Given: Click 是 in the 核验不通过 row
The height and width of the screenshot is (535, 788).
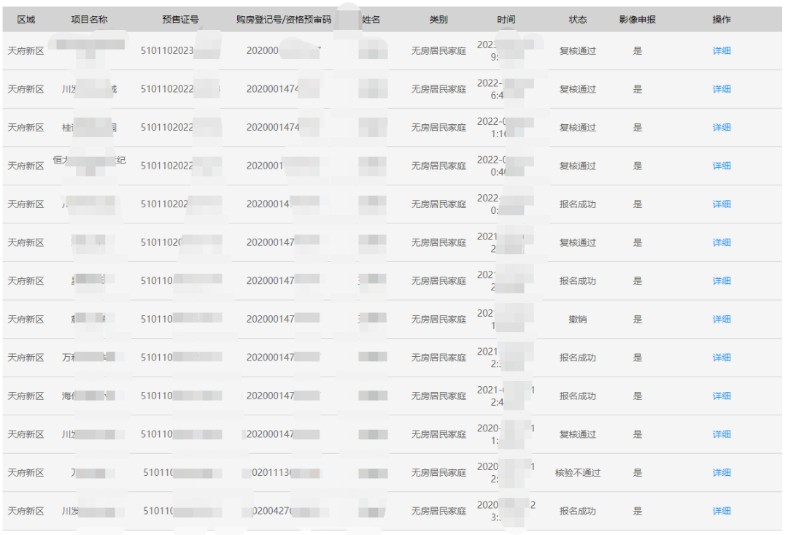Looking at the screenshot, I should tap(638, 473).
